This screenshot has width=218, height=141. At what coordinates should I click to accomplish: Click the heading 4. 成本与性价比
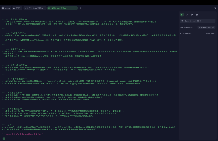coord(13,49)
